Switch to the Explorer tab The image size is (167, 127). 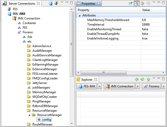pos(87,80)
